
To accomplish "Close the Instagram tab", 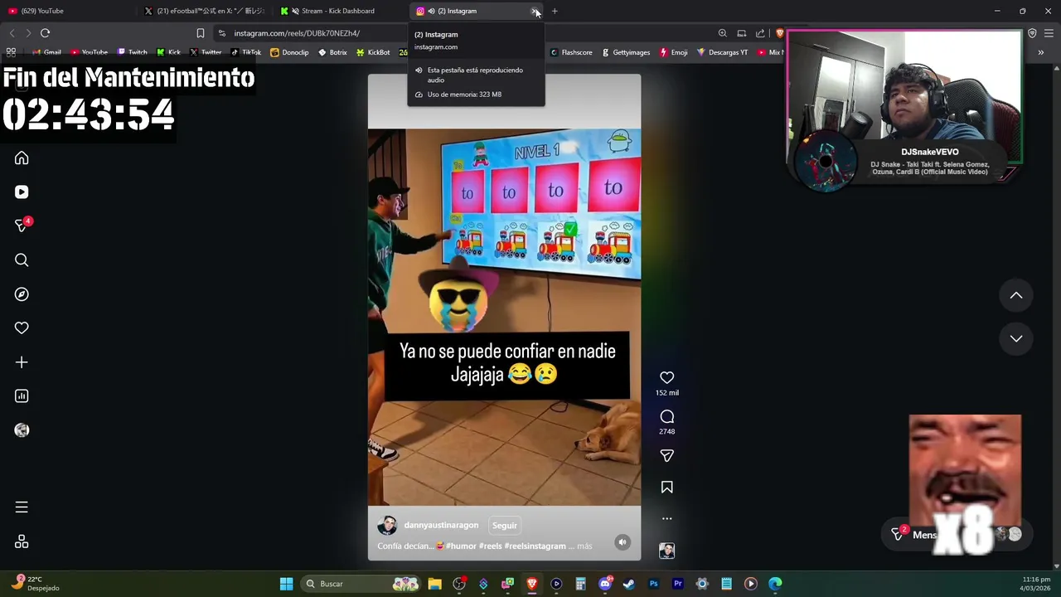I will [x=535, y=11].
